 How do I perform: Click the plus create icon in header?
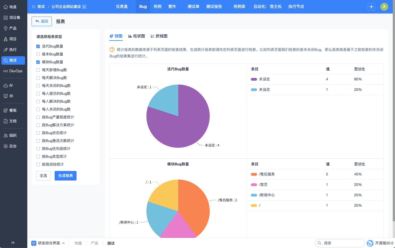pos(371,7)
